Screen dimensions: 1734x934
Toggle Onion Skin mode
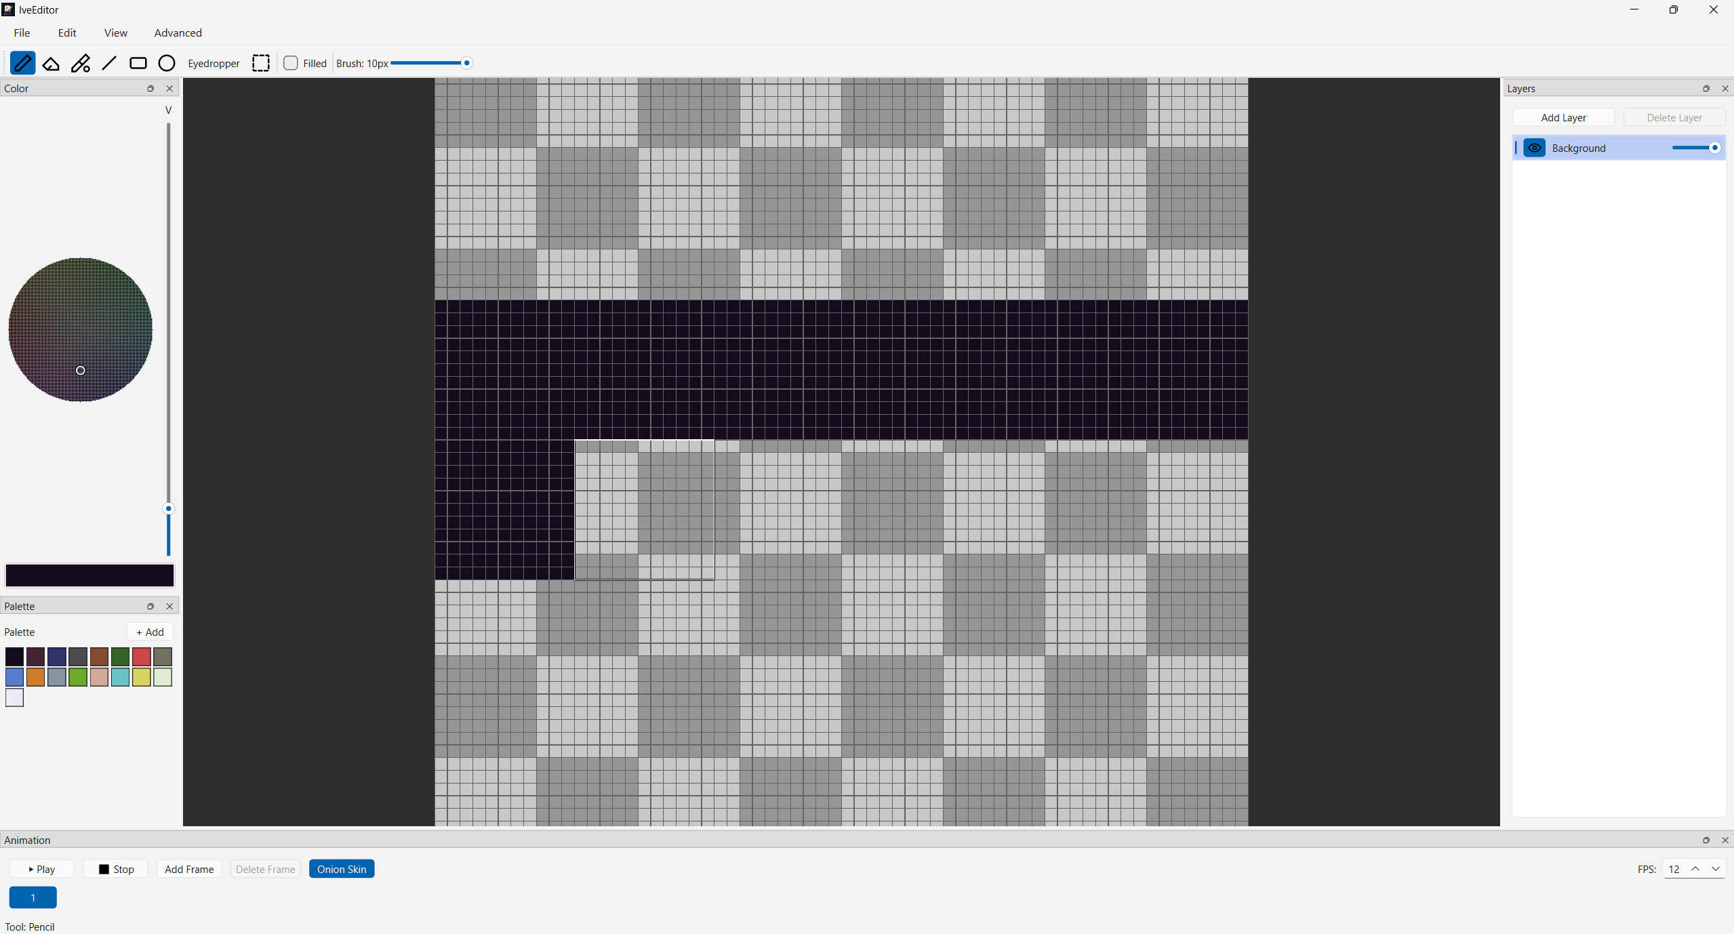click(342, 869)
